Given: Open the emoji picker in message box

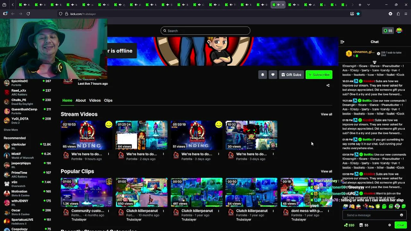Looking at the screenshot, I should click(x=401, y=215).
